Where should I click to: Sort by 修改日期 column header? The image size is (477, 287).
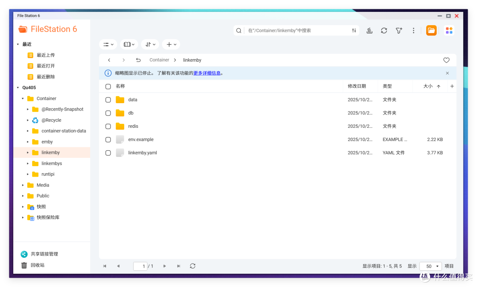pos(356,86)
